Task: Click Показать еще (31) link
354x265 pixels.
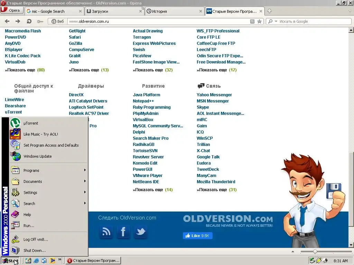Action: (x=216, y=190)
